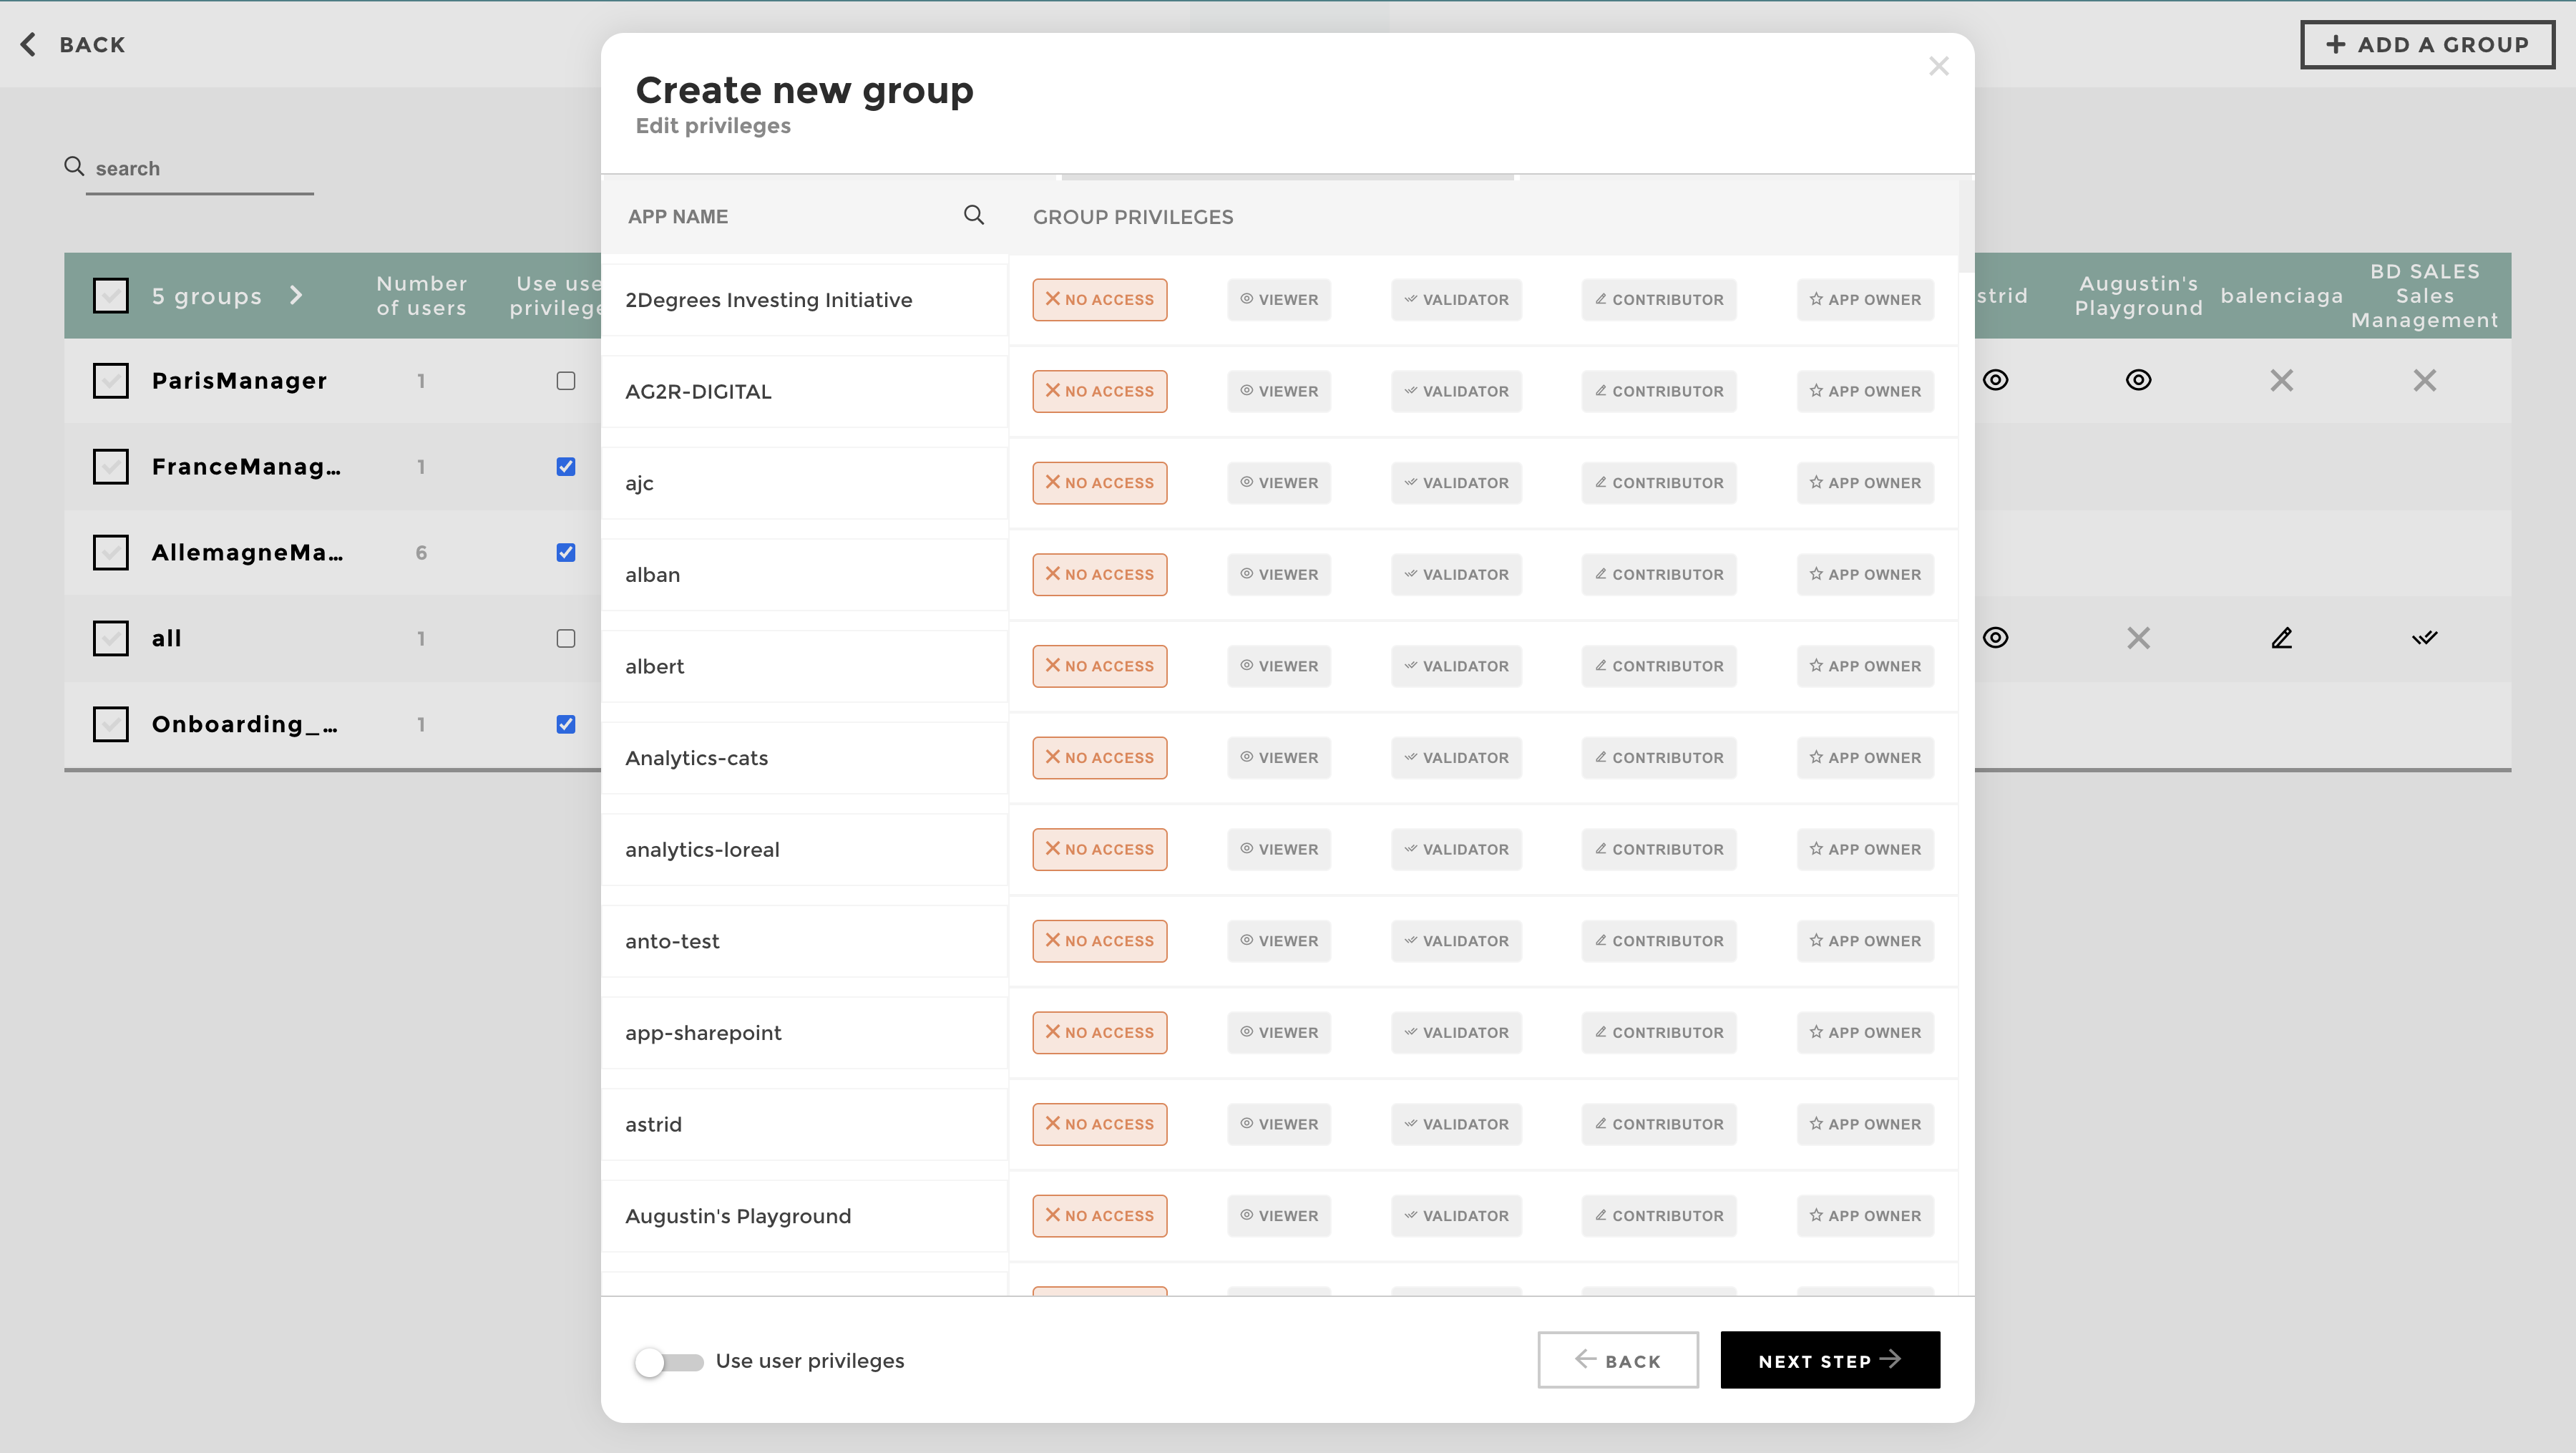Click the NEXT STEP button
This screenshot has height=1453, width=2576.
(1829, 1360)
